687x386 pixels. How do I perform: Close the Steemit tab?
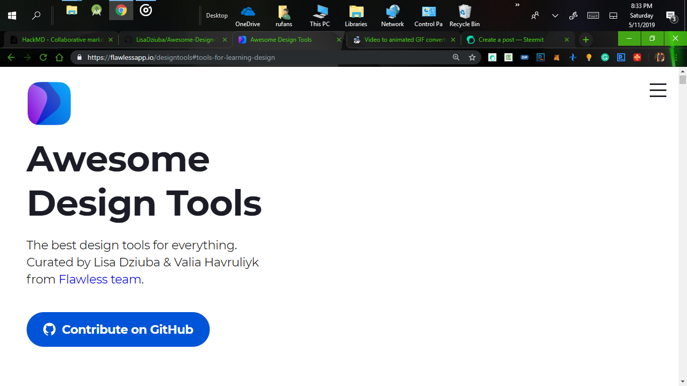click(567, 40)
